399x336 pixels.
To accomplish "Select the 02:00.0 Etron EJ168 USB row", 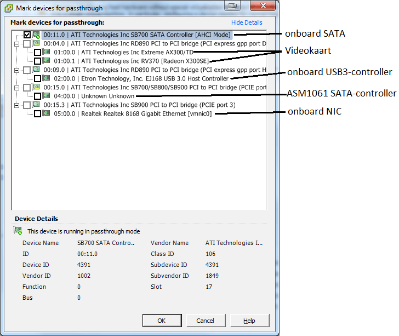I will point(141,78).
